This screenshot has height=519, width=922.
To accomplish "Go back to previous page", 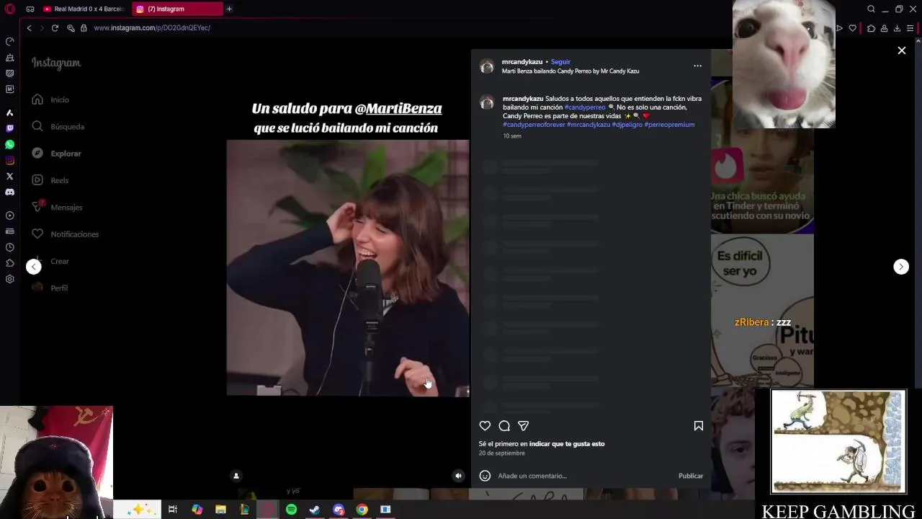I will pyautogui.click(x=29, y=27).
